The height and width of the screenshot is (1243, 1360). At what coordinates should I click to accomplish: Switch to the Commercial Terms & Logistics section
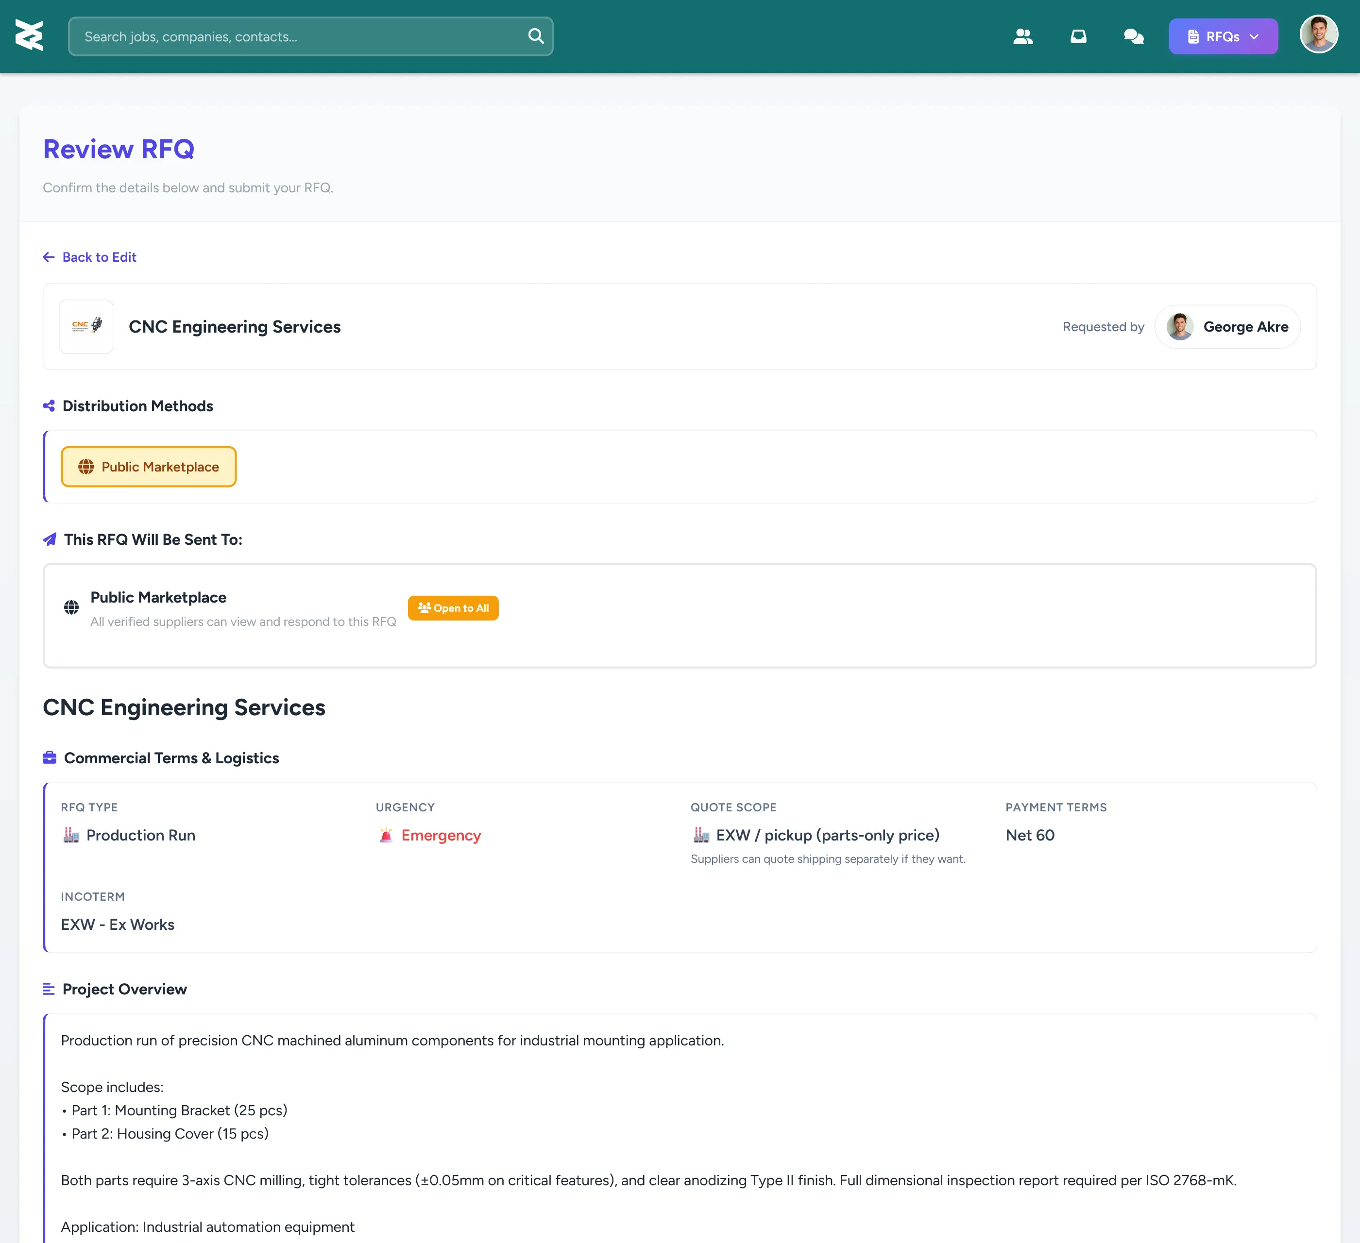[x=170, y=757]
